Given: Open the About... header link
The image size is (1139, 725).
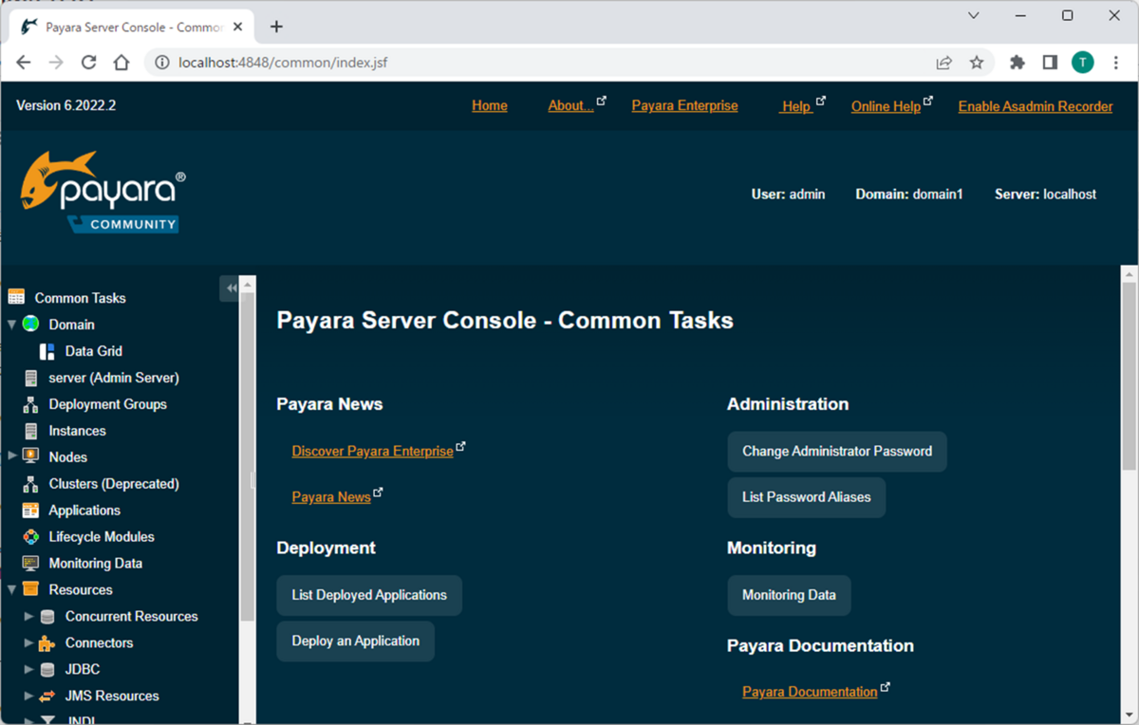Looking at the screenshot, I should point(570,105).
